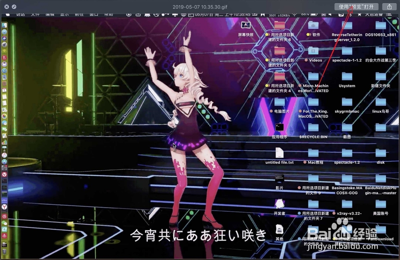Image resolution: width=400 pixels, height=260 pixels.
Task: Open Yandex browser icon in dock
Action: click(4, 207)
